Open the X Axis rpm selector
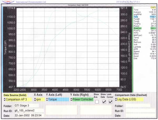Screen dimensions: 158x120 39,99
